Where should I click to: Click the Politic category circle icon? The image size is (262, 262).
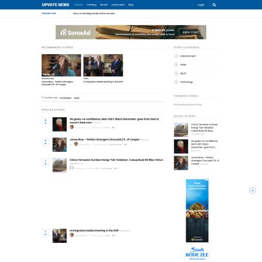(x=176, y=64)
